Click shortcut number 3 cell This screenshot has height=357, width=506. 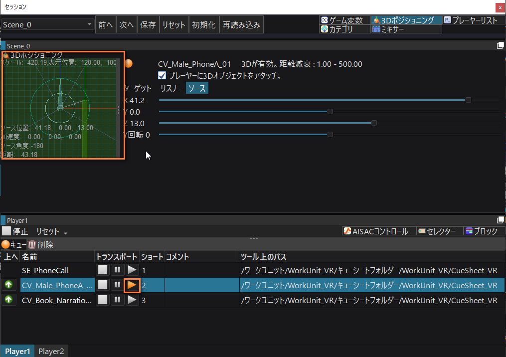pos(152,300)
